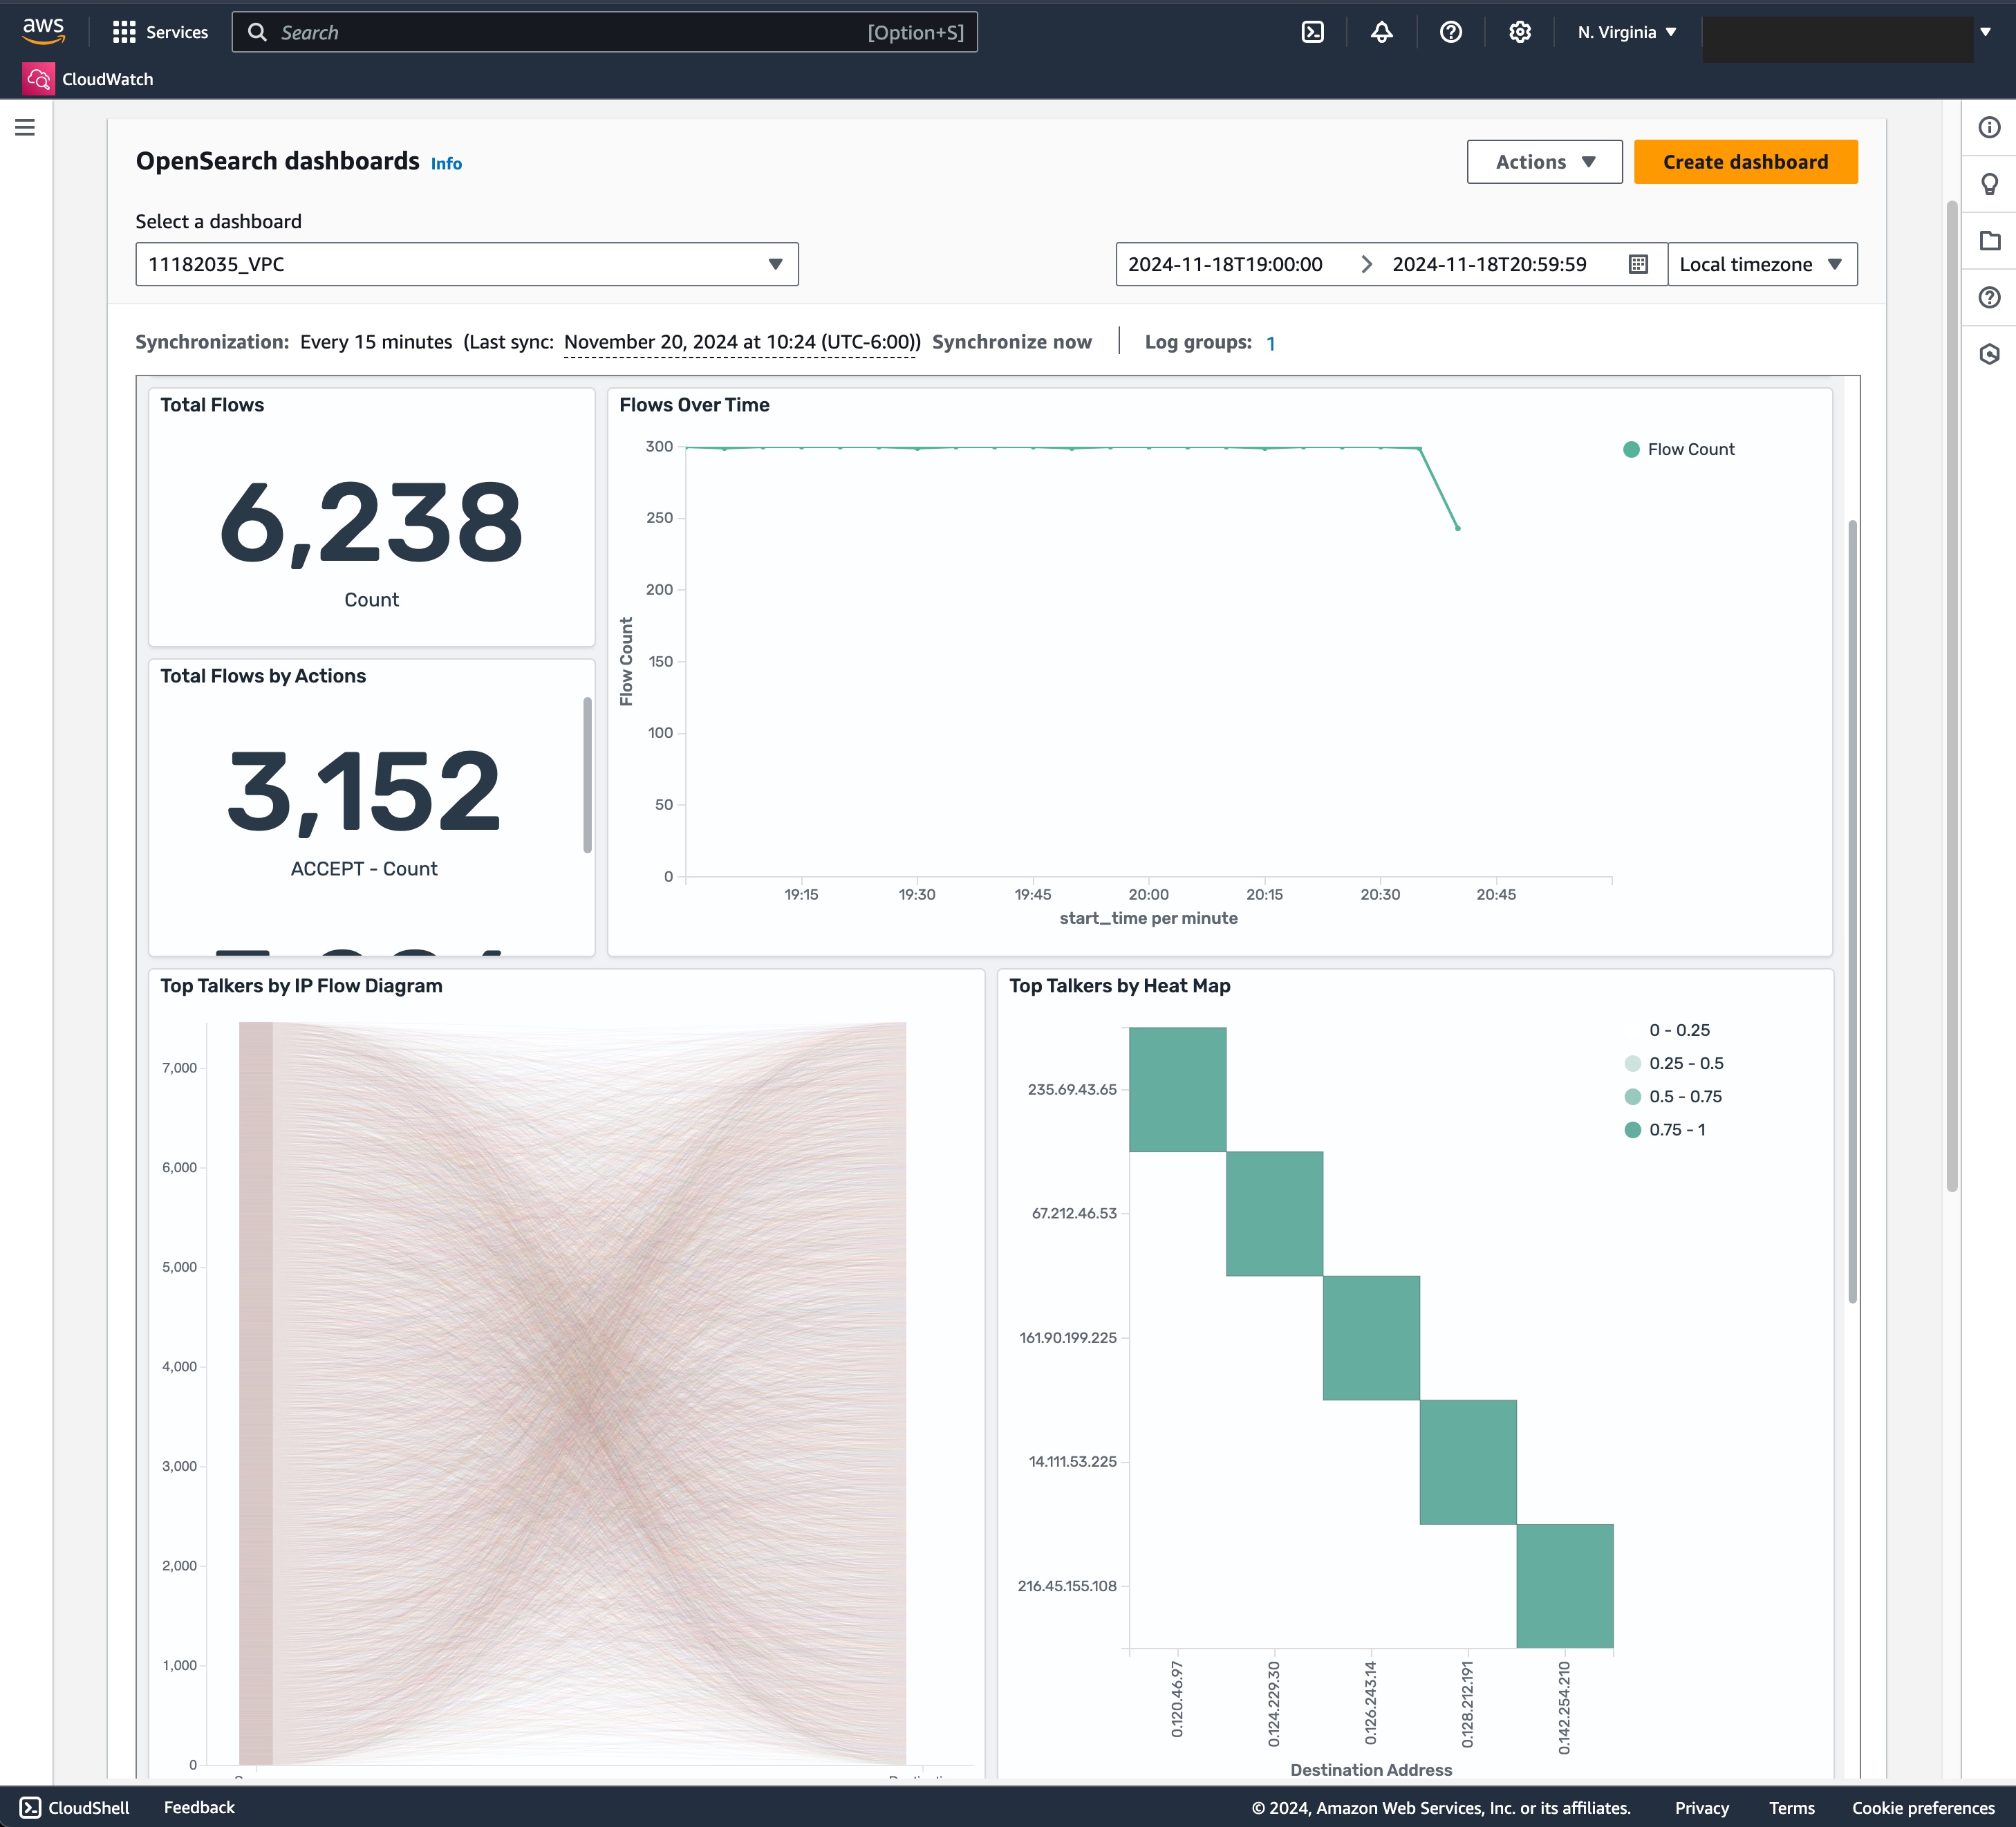Click the calendar icon in date range field
Image resolution: width=2016 pixels, height=1827 pixels.
pyautogui.click(x=1638, y=264)
